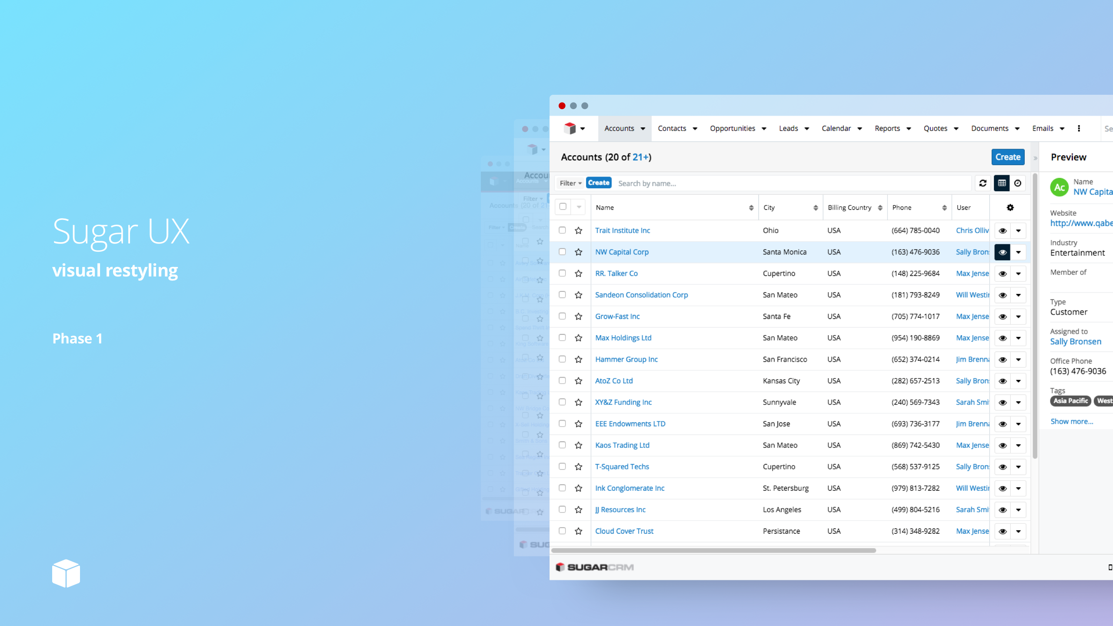This screenshot has width=1113, height=626.
Task: Click the refresh list icon
Action: click(983, 183)
